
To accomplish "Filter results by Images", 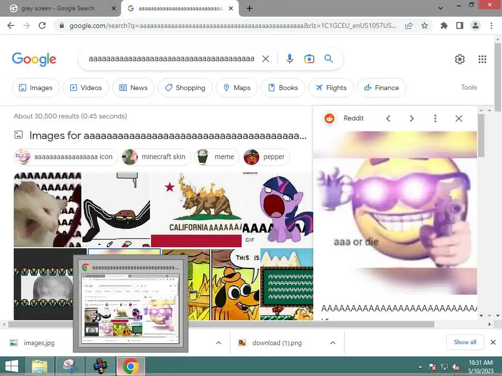I will tap(35, 88).
